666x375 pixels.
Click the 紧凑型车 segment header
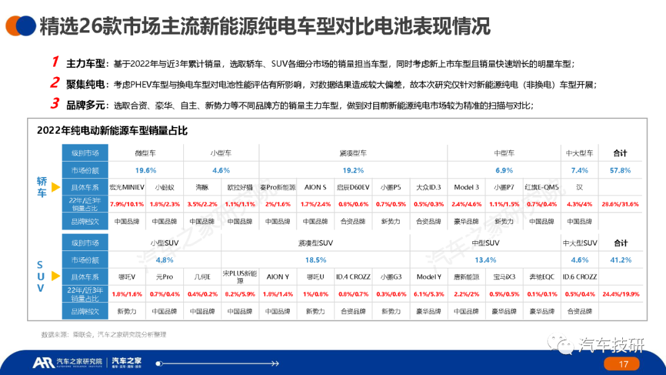pos(353,153)
